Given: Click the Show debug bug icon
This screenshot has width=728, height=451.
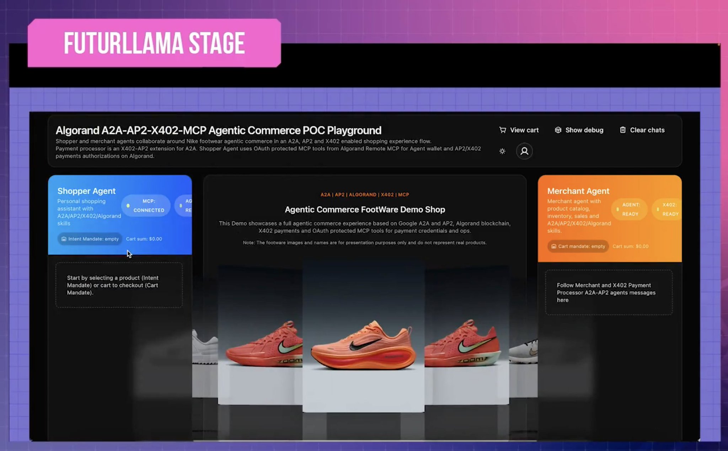Looking at the screenshot, I should point(558,130).
